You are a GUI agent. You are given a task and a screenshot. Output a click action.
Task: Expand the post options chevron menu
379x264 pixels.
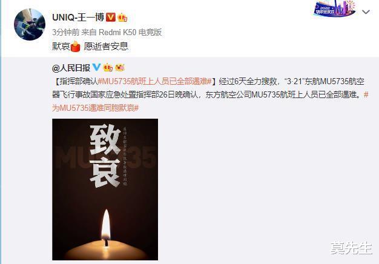click(366, 12)
